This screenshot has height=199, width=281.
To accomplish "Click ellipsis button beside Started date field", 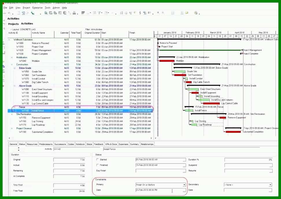I will tap(184, 160).
